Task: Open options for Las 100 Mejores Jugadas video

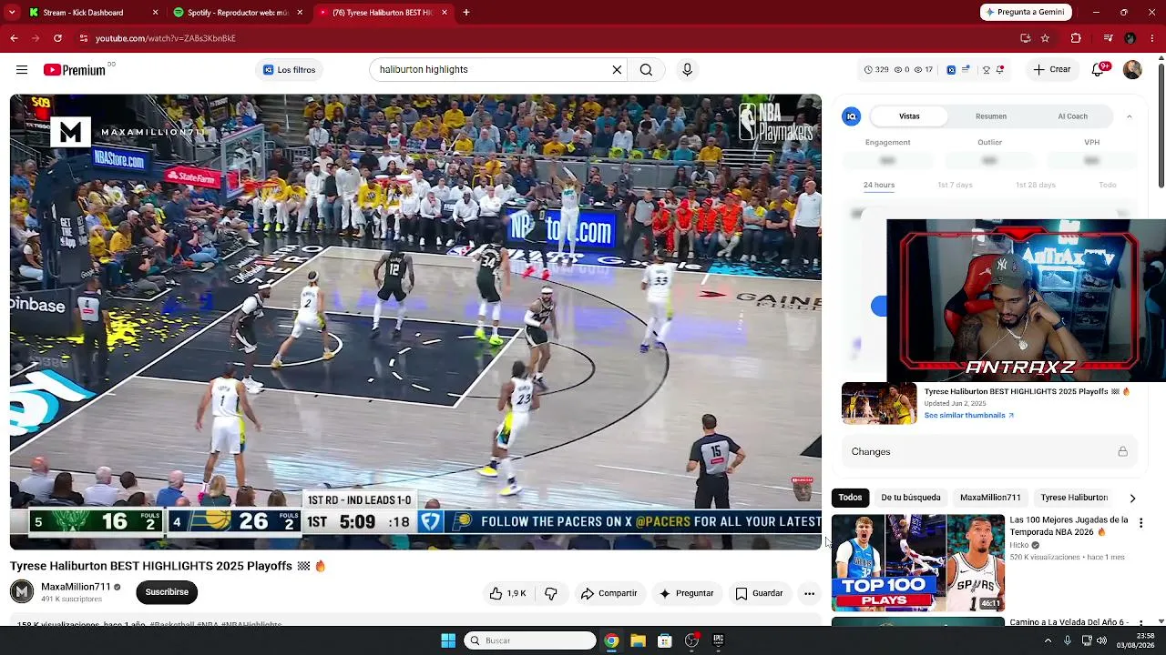Action: pyautogui.click(x=1140, y=523)
